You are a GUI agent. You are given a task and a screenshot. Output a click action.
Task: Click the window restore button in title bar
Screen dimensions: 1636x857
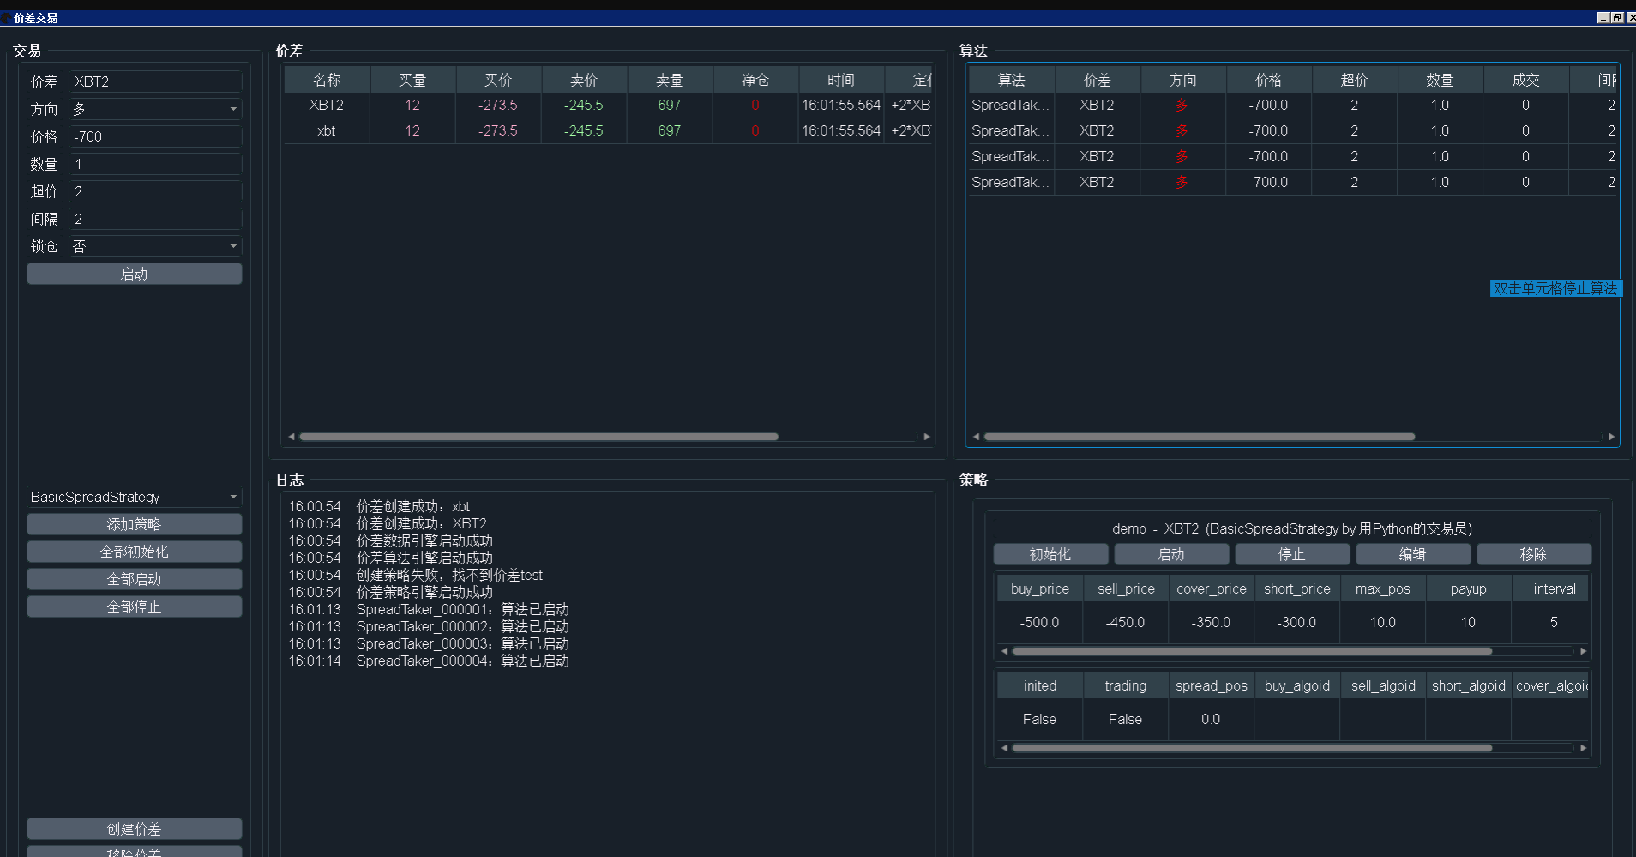pos(1617,17)
